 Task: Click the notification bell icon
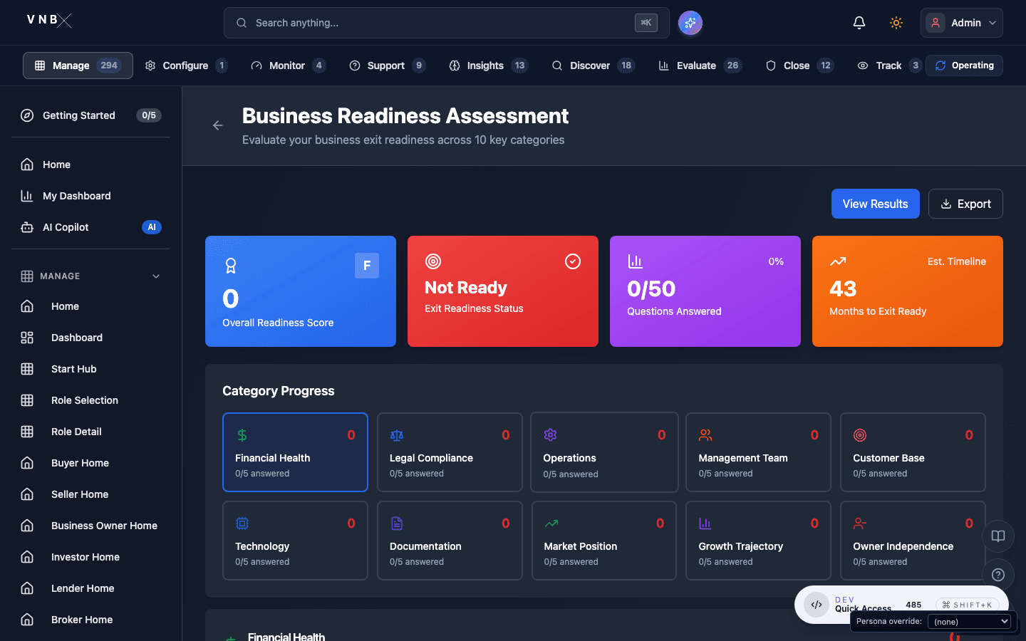tap(859, 22)
